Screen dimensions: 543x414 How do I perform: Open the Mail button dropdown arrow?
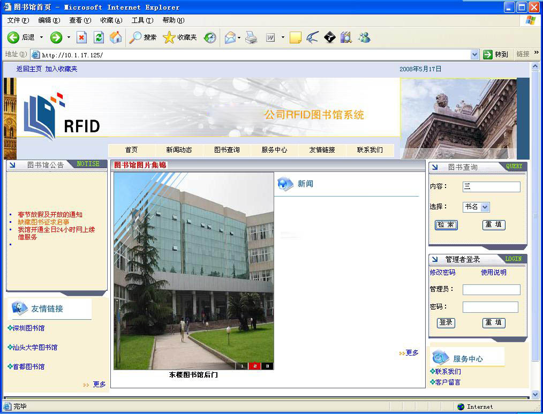coord(239,37)
